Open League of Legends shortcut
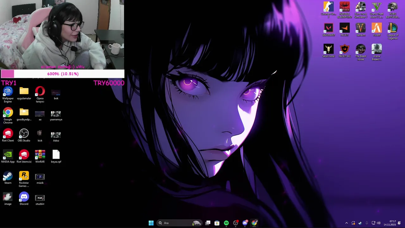This screenshot has height=228, width=405. (393, 31)
